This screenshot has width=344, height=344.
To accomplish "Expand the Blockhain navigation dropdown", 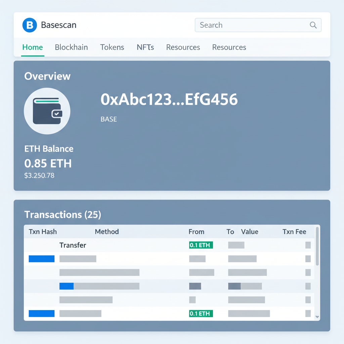I will pos(71,47).
